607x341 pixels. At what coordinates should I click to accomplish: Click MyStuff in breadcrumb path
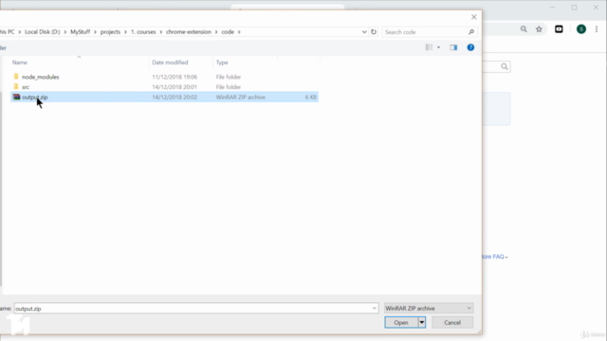pos(80,32)
